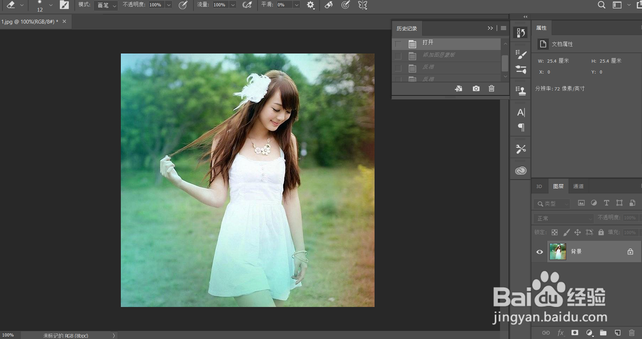
Task: Set history brush source for first 反相
Action: coord(398,68)
